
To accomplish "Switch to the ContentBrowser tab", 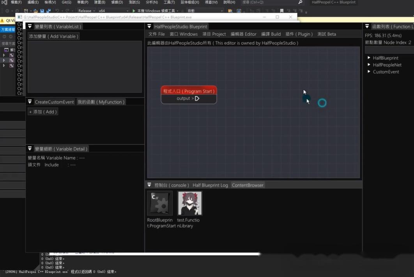I will pos(248,185).
